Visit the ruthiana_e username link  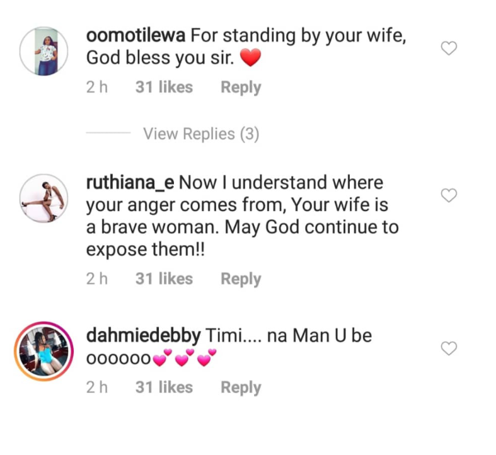pos(130,183)
